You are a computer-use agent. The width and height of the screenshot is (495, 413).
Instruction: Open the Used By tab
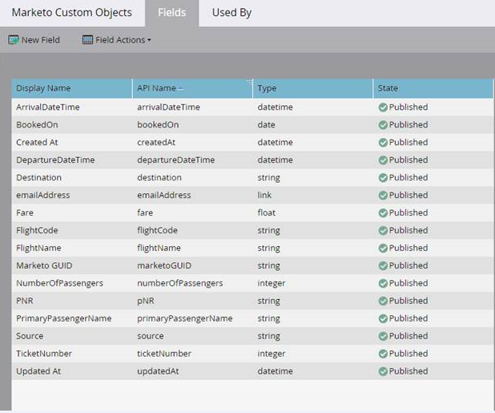(231, 13)
